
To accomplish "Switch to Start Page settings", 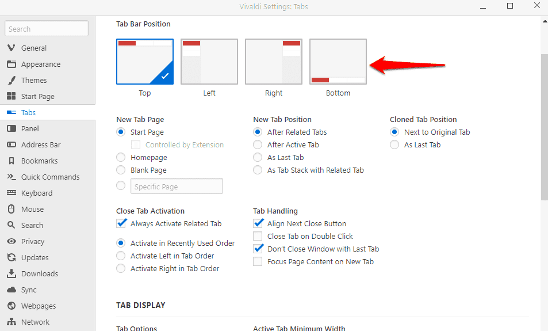I will (38, 97).
